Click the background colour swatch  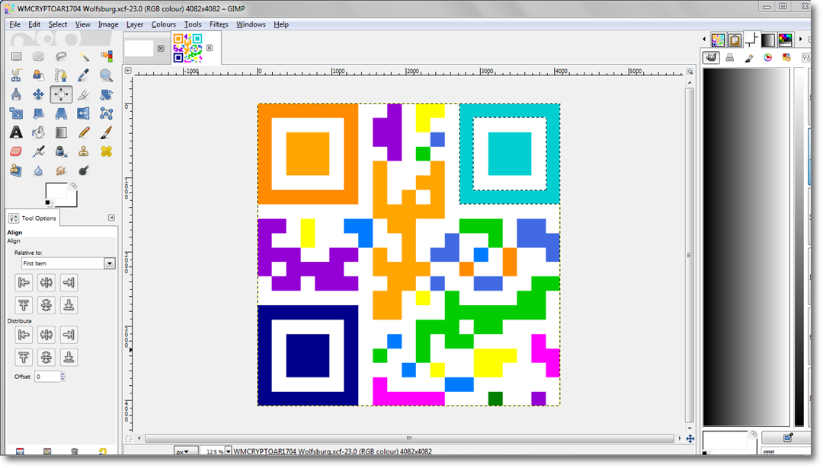[x=72, y=201]
